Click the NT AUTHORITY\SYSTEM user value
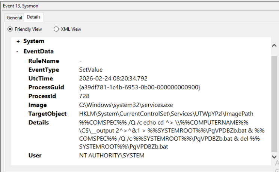279x172 pixels. 112,156
